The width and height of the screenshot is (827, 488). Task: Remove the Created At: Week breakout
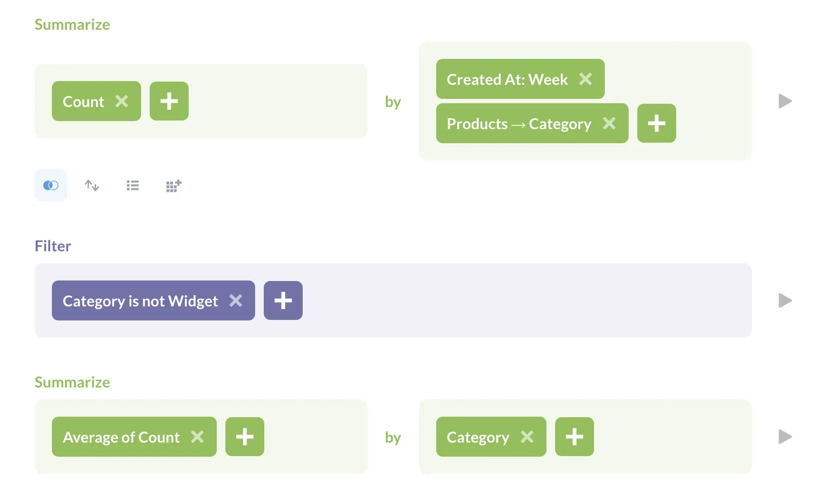[586, 79]
